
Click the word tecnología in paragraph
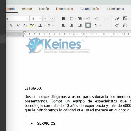34,106
